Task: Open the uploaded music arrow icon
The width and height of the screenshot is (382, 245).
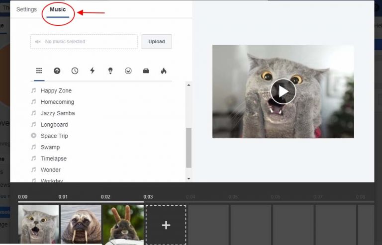Action: tap(57, 71)
